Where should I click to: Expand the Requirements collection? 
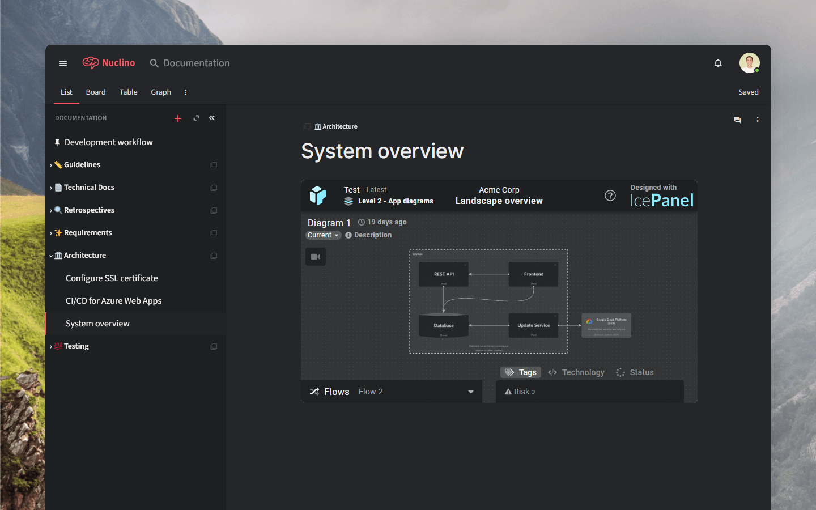(x=51, y=233)
